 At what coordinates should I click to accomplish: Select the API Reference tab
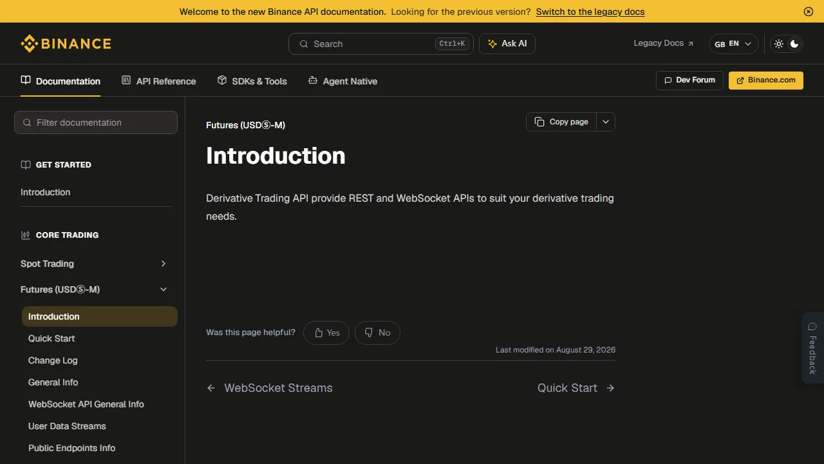(x=158, y=81)
